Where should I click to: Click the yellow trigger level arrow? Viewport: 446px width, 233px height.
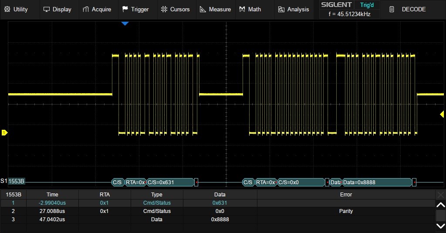[442, 114]
